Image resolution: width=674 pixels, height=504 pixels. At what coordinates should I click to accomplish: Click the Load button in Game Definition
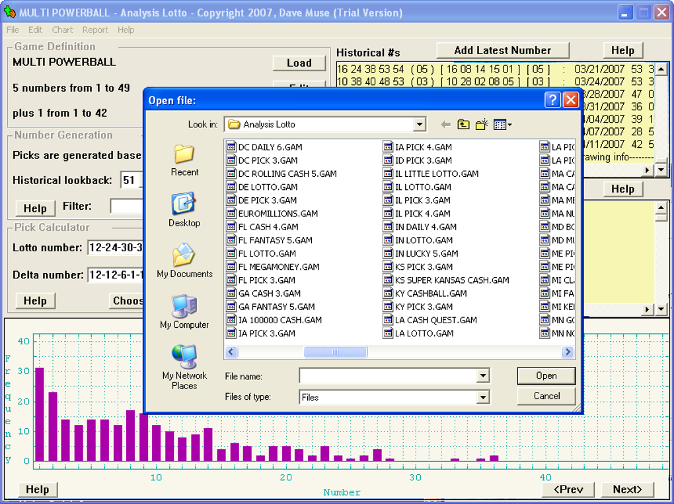(x=299, y=63)
